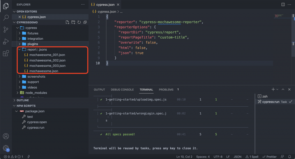
Task: Select the cypress.json editor tab
Action: (105, 5)
